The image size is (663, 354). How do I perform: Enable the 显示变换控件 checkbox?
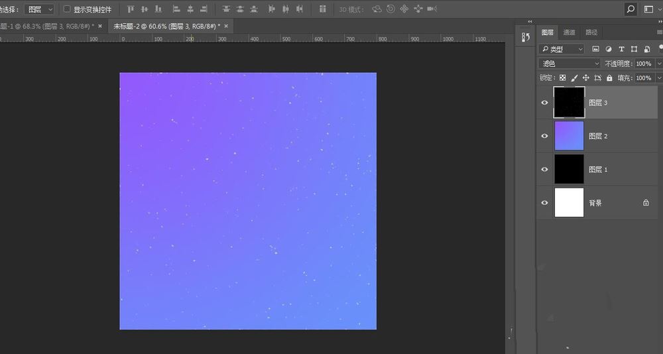(x=67, y=9)
